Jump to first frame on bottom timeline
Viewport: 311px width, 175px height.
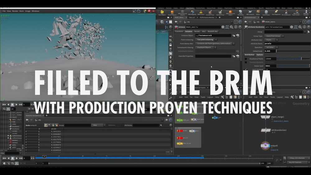pos(4,158)
